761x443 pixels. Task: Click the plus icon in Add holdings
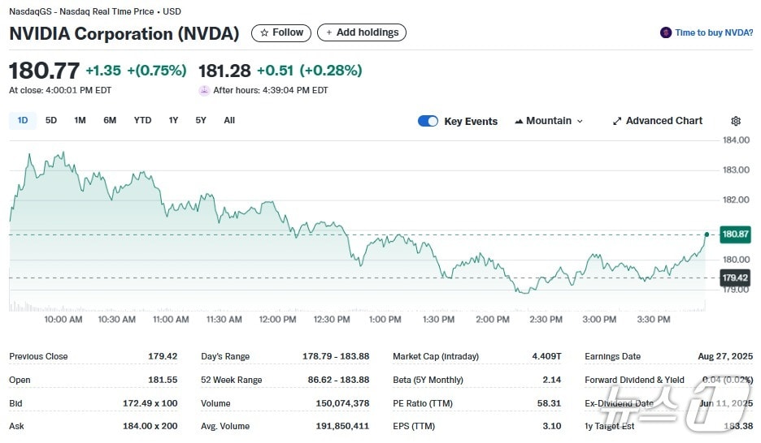pos(328,33)
